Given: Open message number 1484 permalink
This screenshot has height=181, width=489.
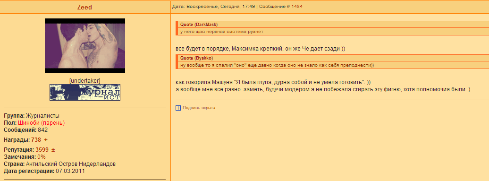Looking at the screenshot, I should click(297, 6).
